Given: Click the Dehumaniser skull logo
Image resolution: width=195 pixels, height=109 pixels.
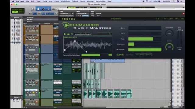Looking at the screenshot, I should point(66,25).
